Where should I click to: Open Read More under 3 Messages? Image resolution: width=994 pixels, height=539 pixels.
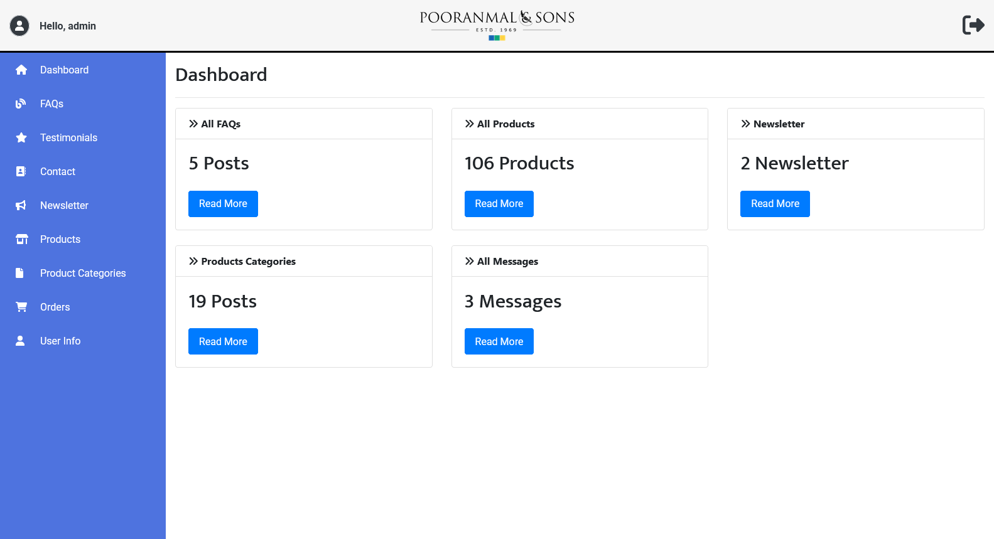point(499,341)
